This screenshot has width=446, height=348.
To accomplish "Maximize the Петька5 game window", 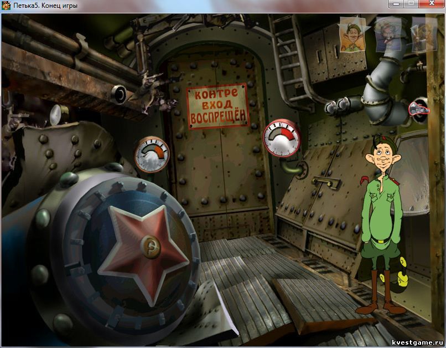I will click(x=412, y=4).
